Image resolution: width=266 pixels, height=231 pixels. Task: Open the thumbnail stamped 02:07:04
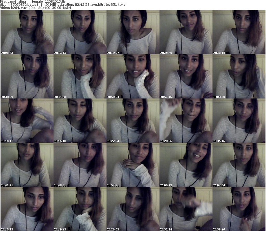tap(239, 165)
